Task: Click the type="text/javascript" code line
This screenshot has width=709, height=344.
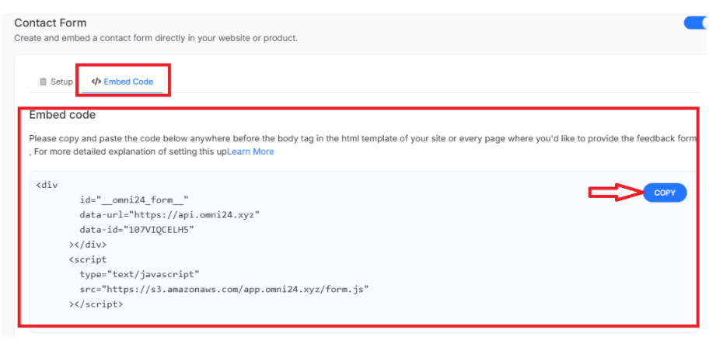Action: point(139,274)
